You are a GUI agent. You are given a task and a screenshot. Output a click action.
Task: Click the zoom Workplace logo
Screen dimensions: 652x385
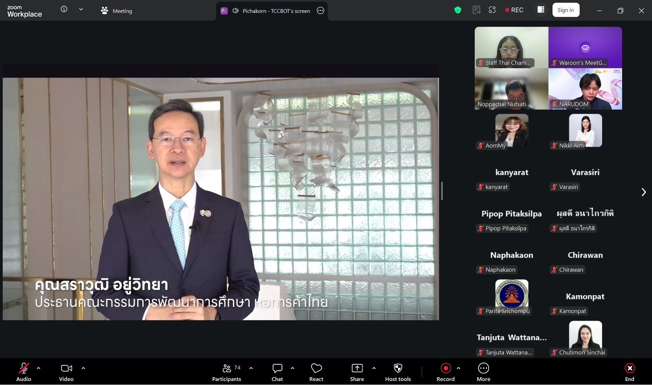click(x=24, y=11)
